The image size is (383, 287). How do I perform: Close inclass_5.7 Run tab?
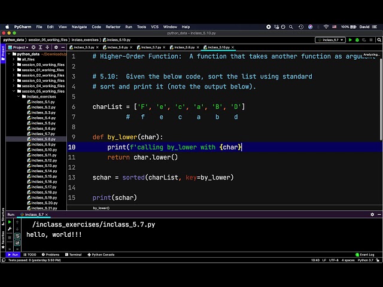[x=47, y=215]
